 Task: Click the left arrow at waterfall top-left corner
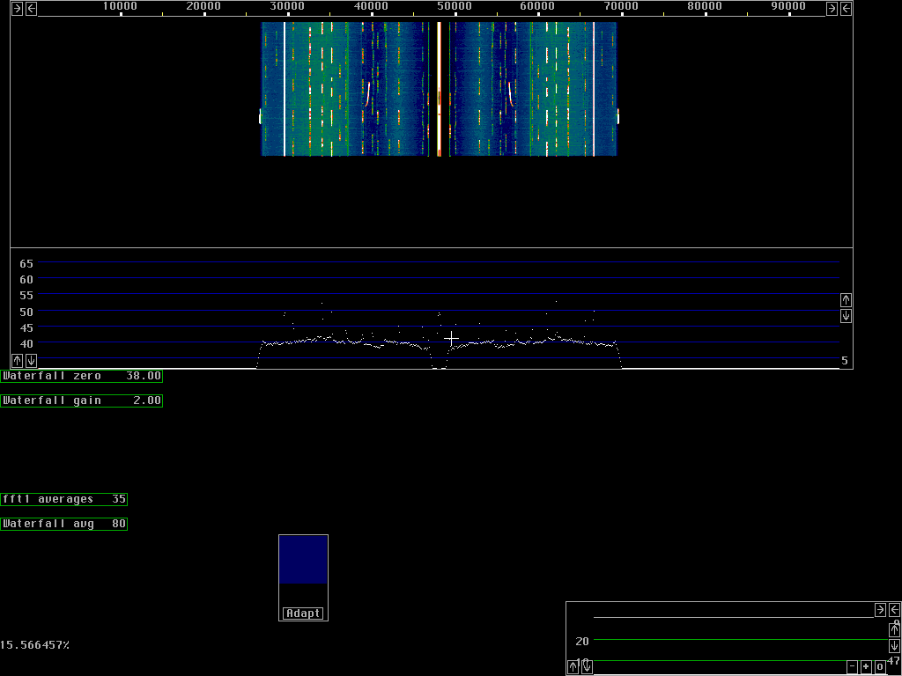(32, 9)
